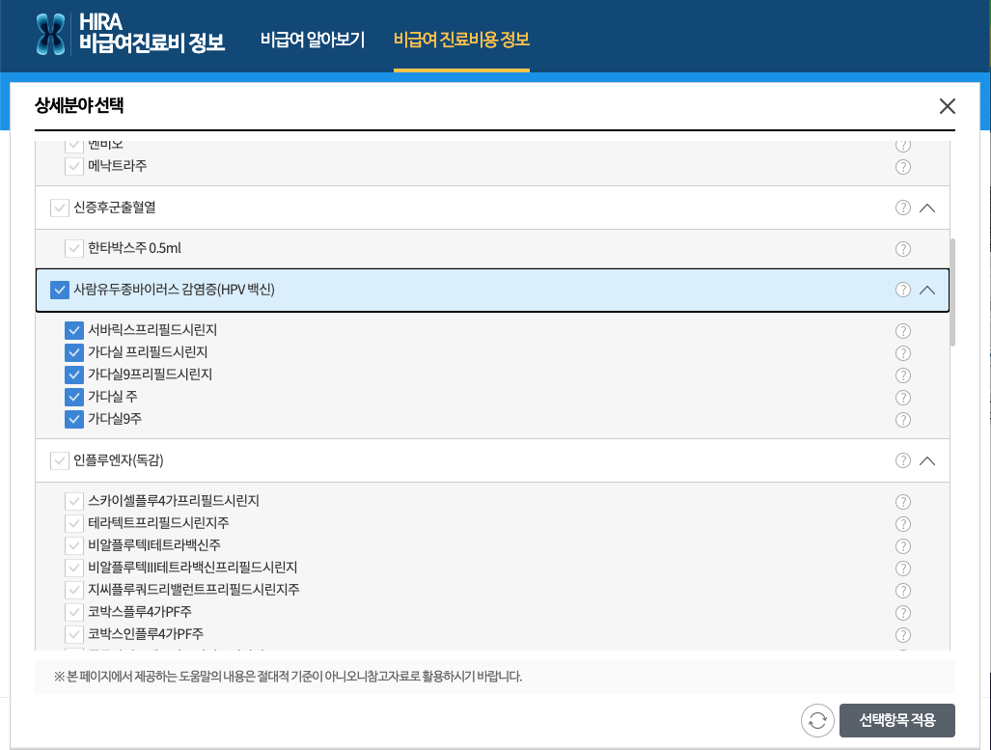The image size is (991, 750).
Task: Click the reset selection circular icon
Action: pos(817,720)
